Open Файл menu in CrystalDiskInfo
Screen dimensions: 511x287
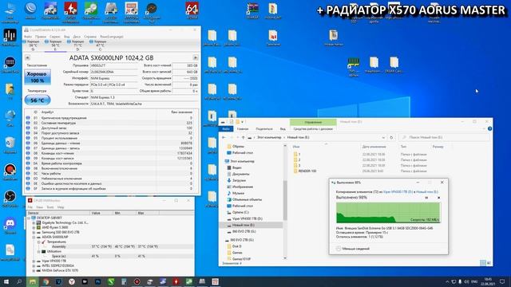tap(28, 37)
